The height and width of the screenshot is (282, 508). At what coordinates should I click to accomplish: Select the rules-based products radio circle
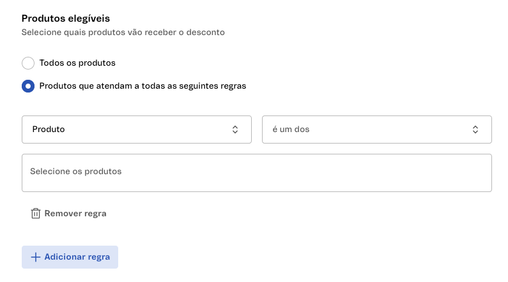tap(28, 85)
